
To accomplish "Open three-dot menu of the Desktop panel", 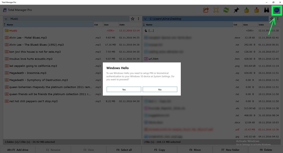I will [278, 19].
